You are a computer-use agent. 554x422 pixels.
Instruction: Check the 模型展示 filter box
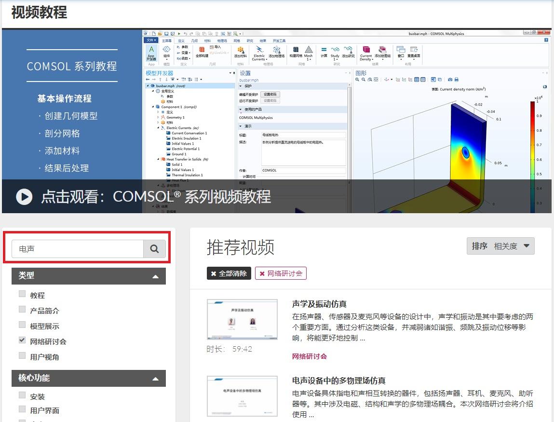click(x=22, y=325)
